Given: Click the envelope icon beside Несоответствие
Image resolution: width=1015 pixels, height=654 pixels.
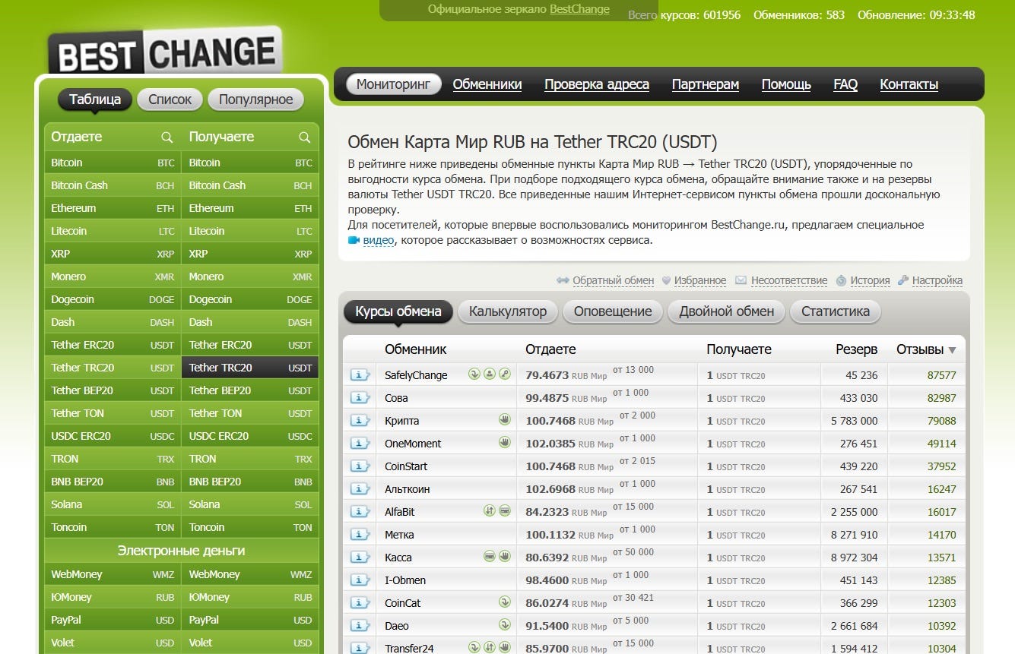Looking at the screenshot, I should pos(741,280).
